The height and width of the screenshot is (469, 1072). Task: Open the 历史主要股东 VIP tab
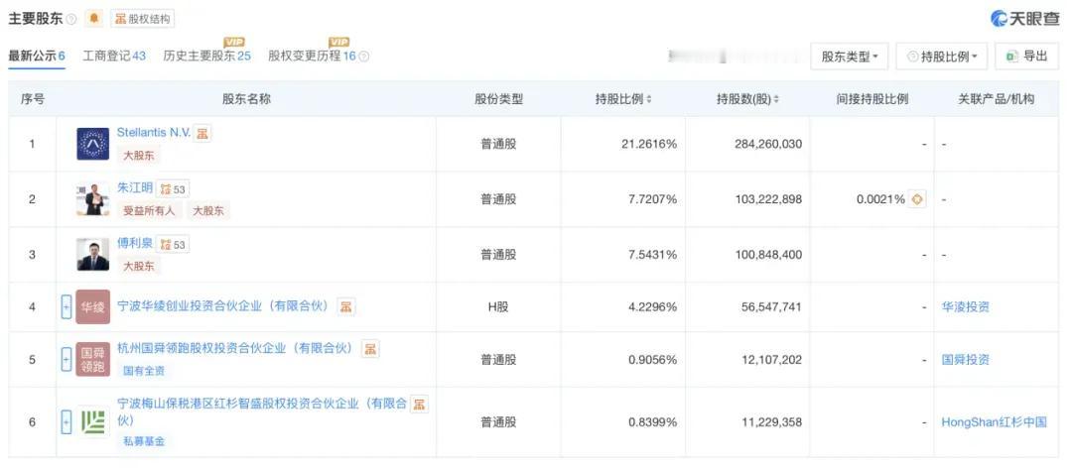pos(207,56)
